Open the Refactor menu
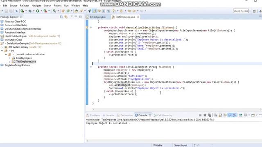This screenshot has height=147, width=262. coord(25,5)
